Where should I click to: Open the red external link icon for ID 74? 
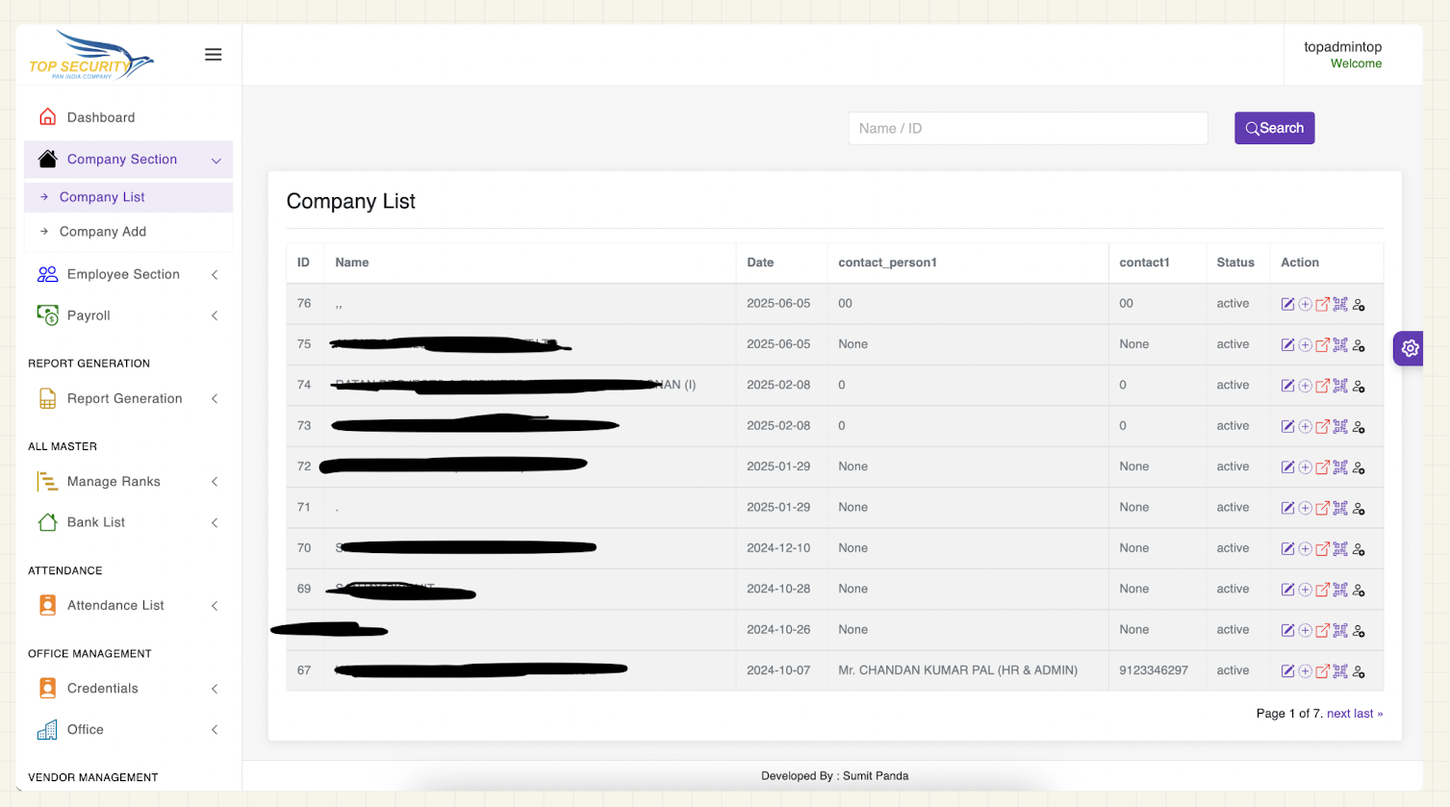[x=1322, y=386]
